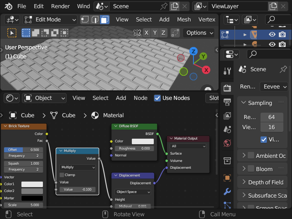Toggle X axis mirror

tap(146, 33)
